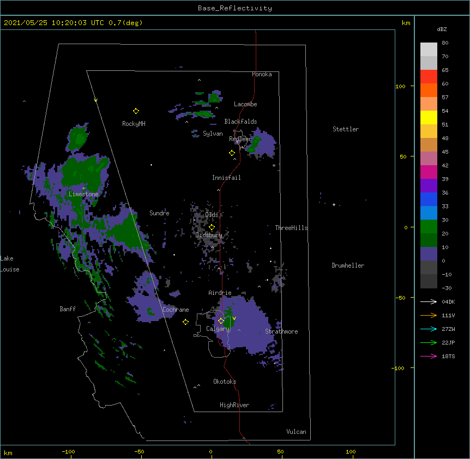Image resolution: width=470 pixels, height=459 pixels.
Task: Click the ThreeHills label
Action: [291, 228]
